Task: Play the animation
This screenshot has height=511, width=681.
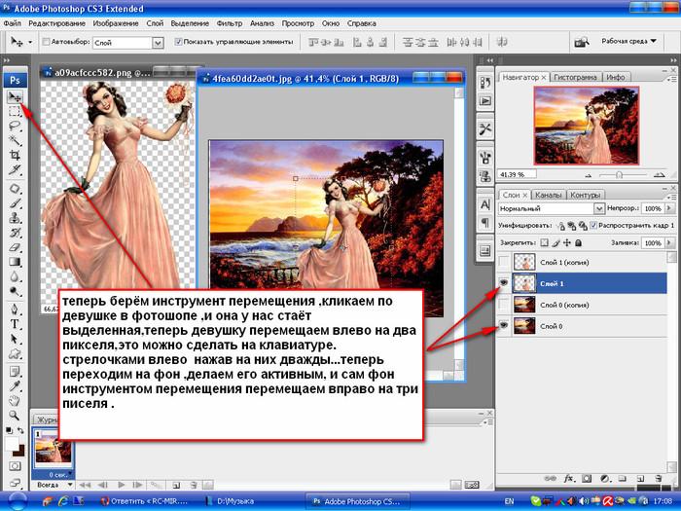Action: coord(122,485)
